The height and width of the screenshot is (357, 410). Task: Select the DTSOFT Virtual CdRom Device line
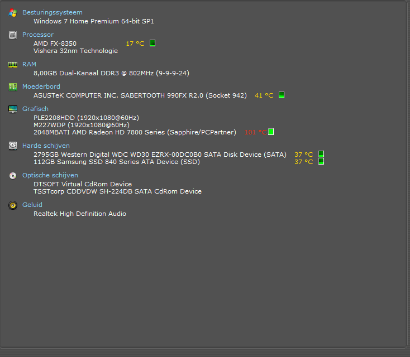pos(83,184)
